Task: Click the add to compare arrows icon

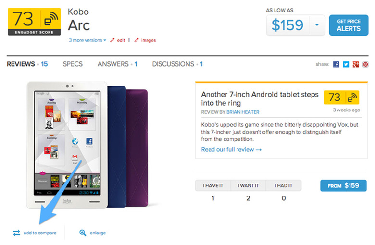Action: click(x=16, y=233)
